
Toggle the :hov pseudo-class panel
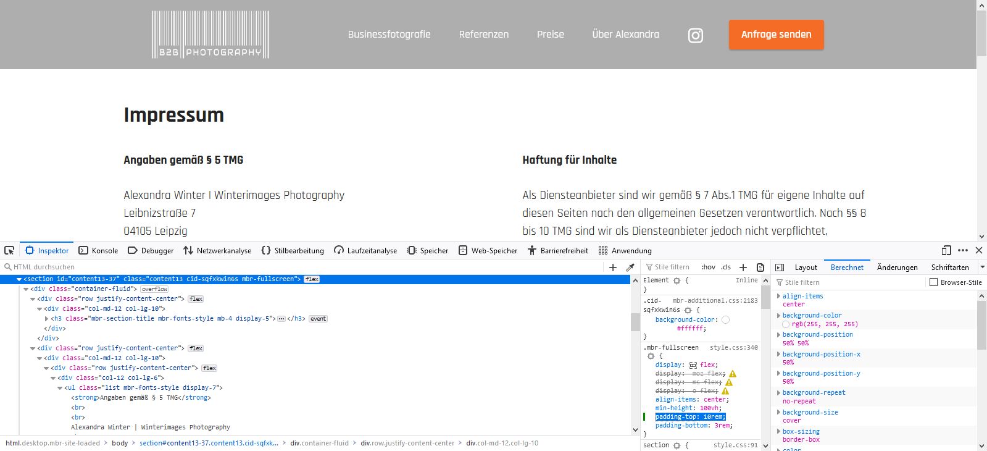point(708,268)
